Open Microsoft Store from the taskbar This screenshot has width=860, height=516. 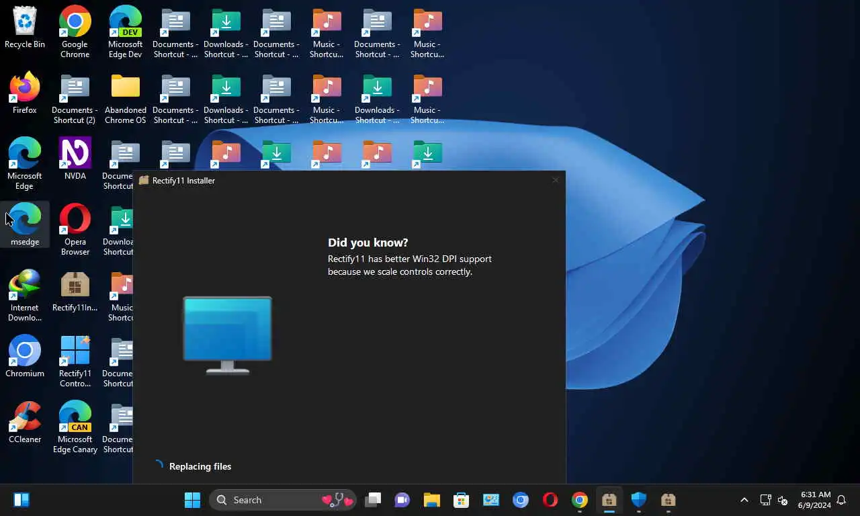461,500
